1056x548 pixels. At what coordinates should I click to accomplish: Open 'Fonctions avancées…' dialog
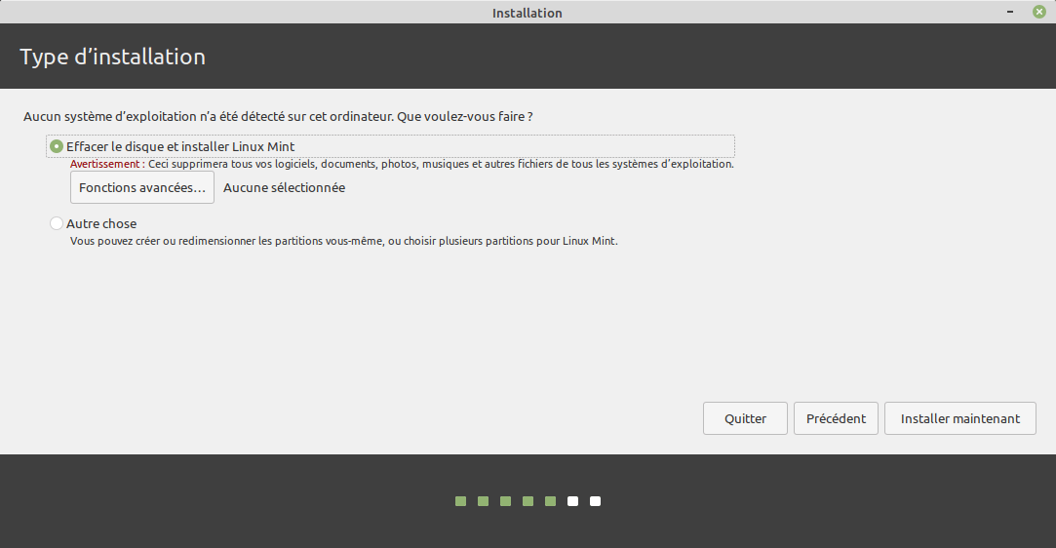(x=142, y=187)
